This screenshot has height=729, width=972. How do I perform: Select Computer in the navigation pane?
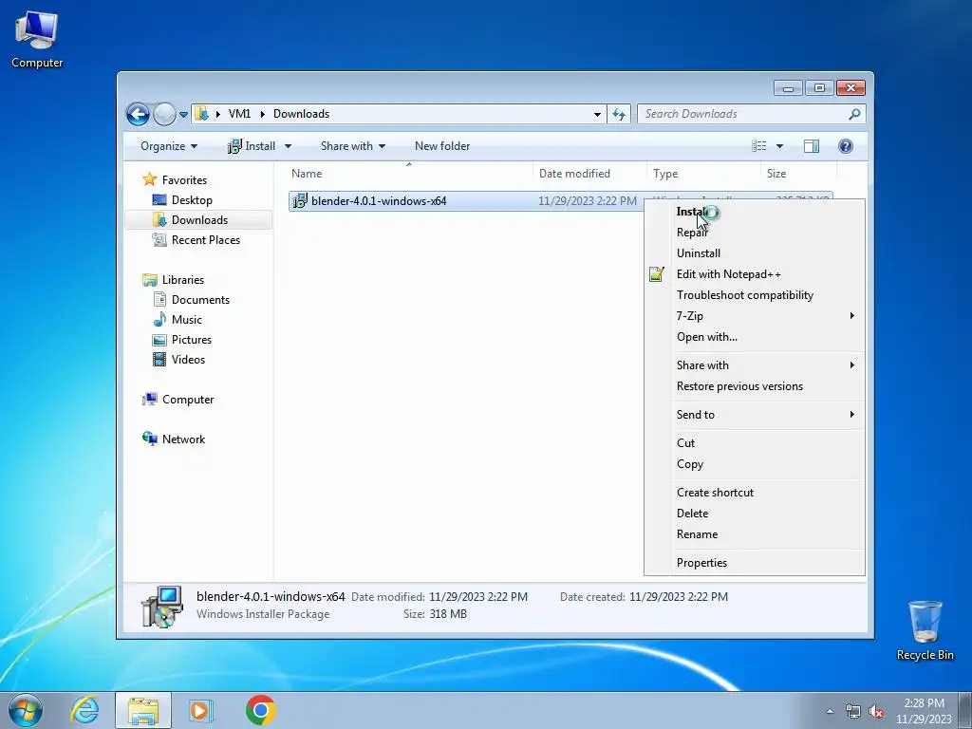pos(188,400)
